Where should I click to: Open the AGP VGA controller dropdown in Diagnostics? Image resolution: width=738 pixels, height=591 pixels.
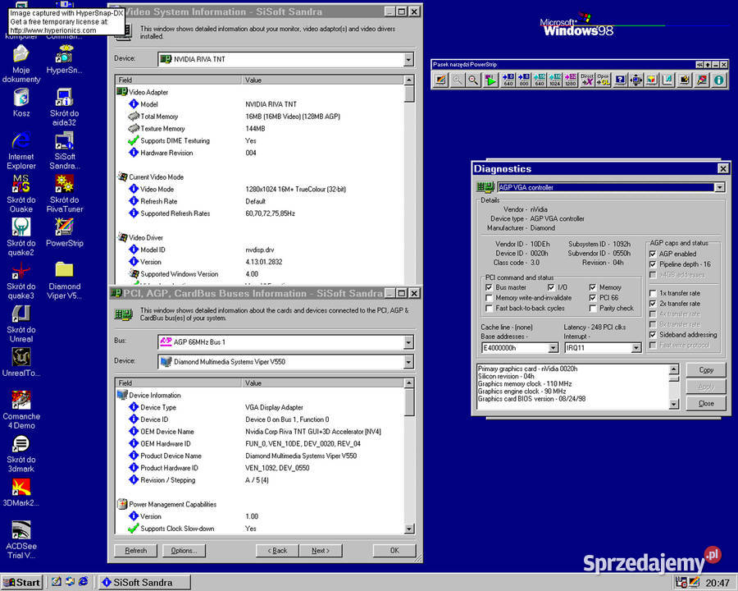tap(720, 188)
